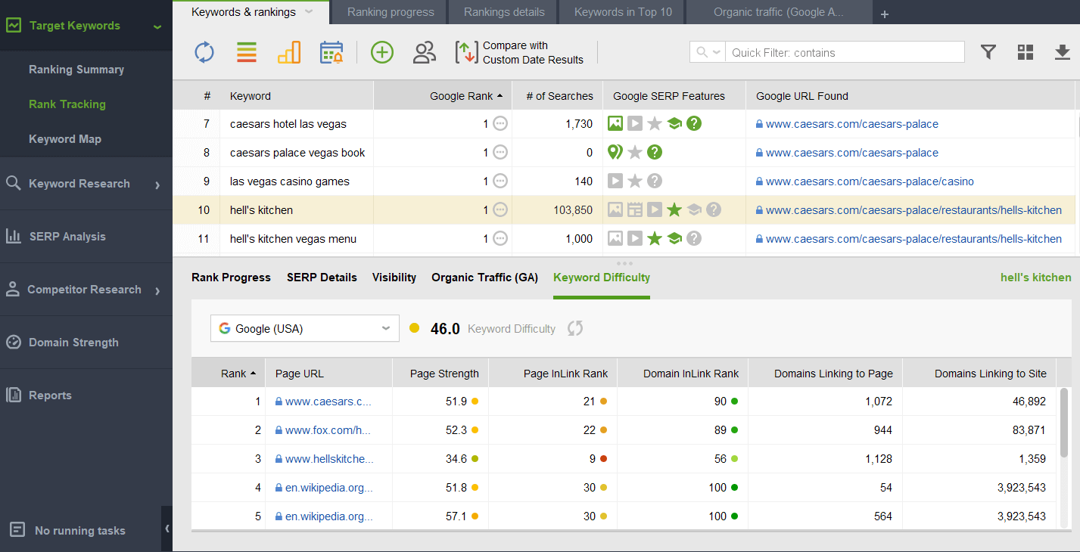1080x552 pixels.
Task: Switch to the Rankings details tab
Action: pyautogui.click(x=504, y=12)
